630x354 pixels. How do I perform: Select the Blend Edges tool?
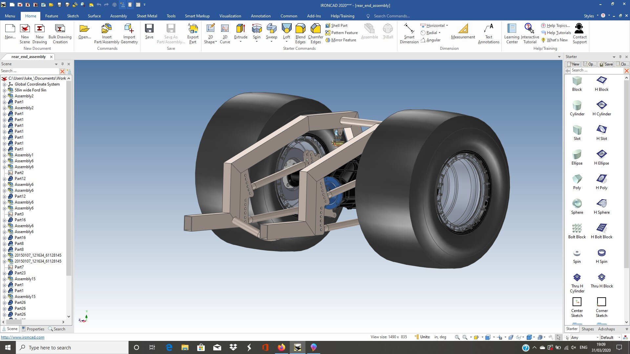300,33
